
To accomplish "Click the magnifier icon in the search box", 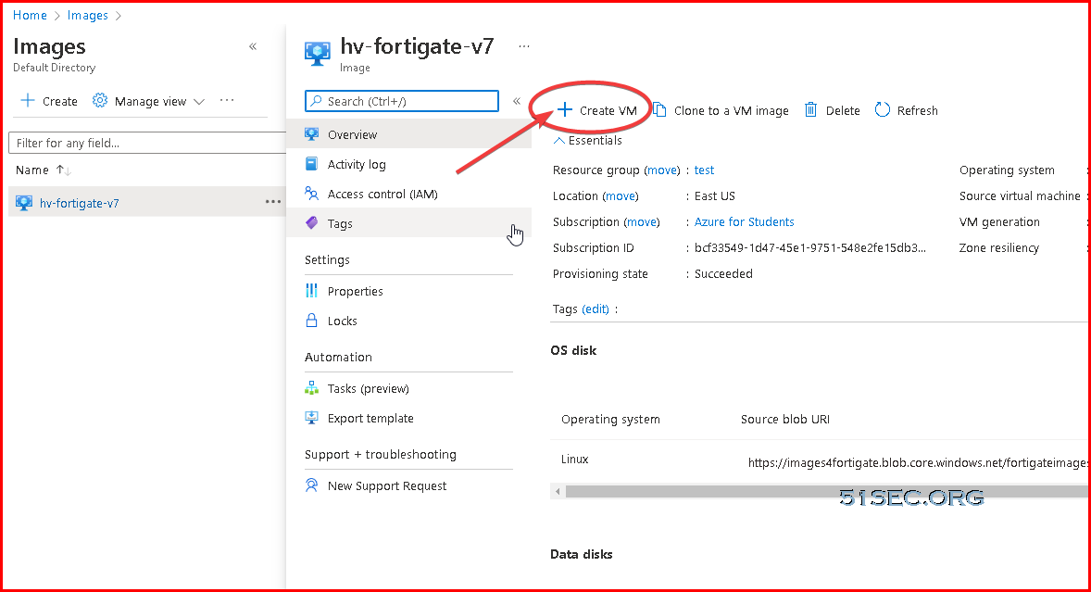I will (x=317, y=101).
